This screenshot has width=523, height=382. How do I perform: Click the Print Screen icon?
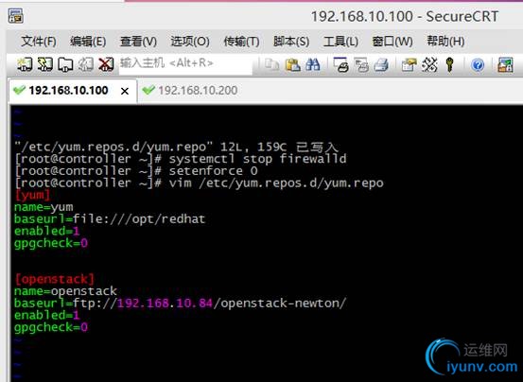pos(340,64)
